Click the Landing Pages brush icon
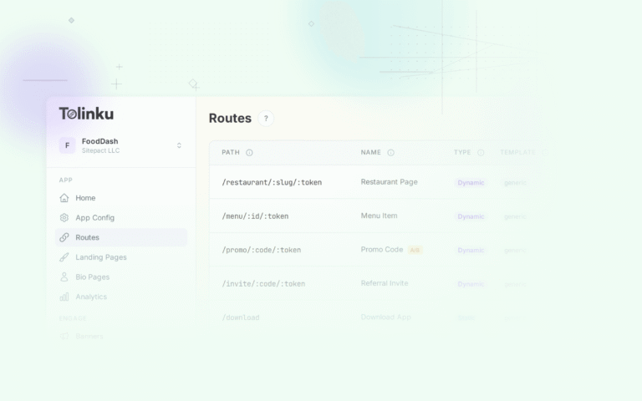Screen dimensions: 642x401 point(64,257)
